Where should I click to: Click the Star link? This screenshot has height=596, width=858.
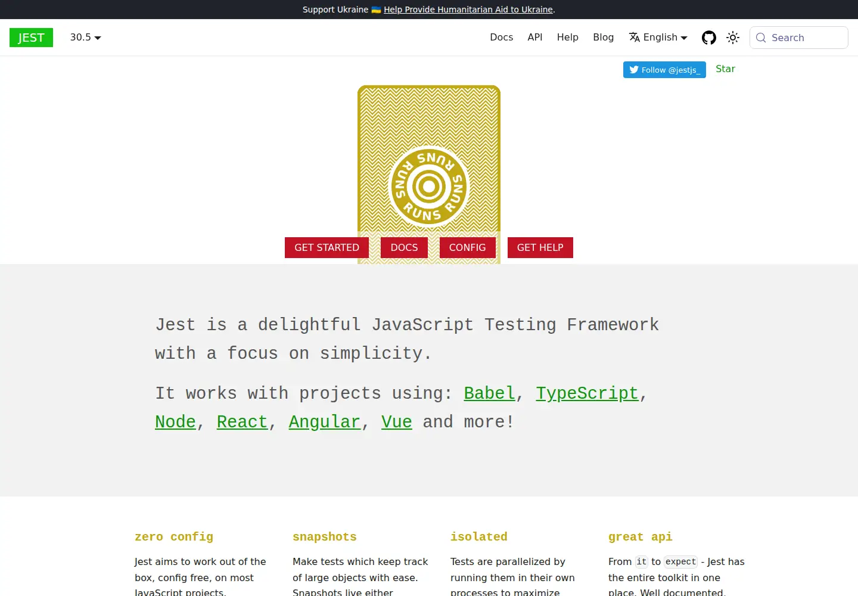click(725, 69)
